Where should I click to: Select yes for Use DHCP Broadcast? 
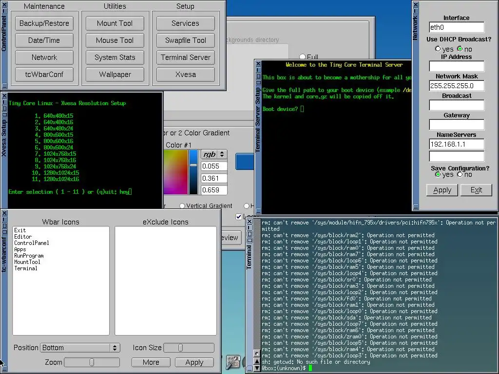[438, 49]
